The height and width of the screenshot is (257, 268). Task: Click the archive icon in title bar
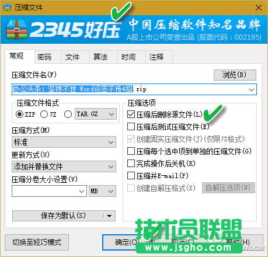pyautogui.click(x=7, y=8)
